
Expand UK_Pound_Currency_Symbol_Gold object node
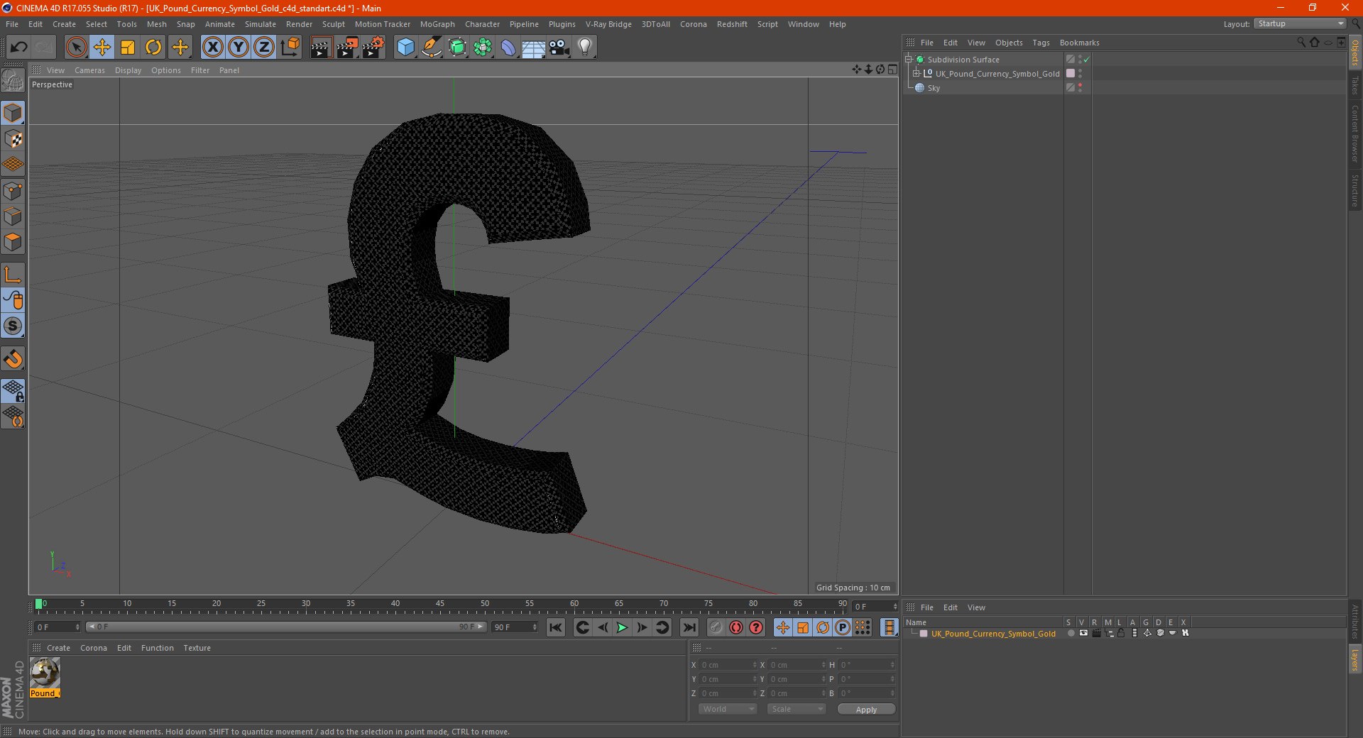click(916, 73)
